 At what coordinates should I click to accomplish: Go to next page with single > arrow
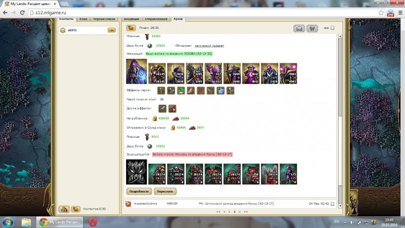[x=239, y=212]
